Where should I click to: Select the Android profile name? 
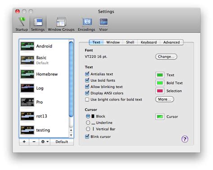point(44,46)
